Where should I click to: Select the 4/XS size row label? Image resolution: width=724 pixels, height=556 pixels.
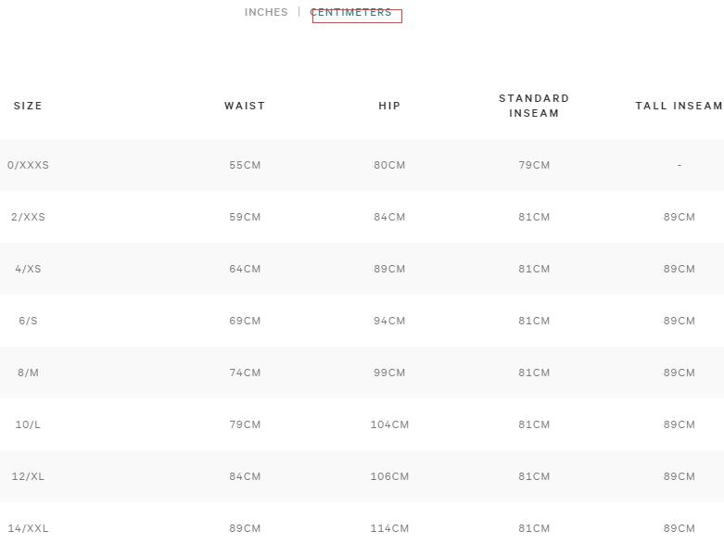[28, 269]
